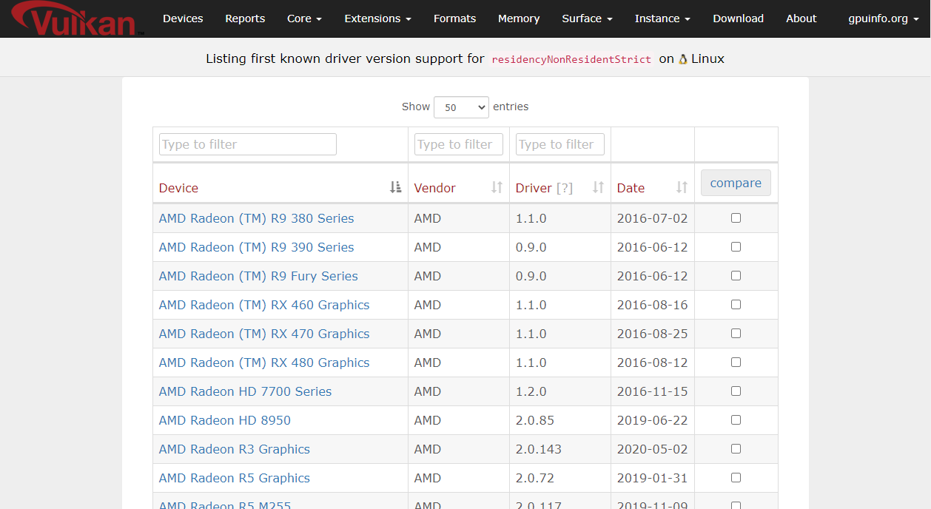Open the Reports nav item
This screenshot has width=931, height=509.
(245, 18)
